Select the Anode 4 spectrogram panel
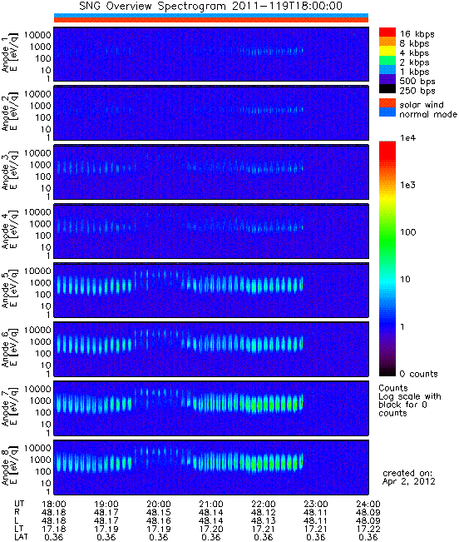 [x=211, y=231]
